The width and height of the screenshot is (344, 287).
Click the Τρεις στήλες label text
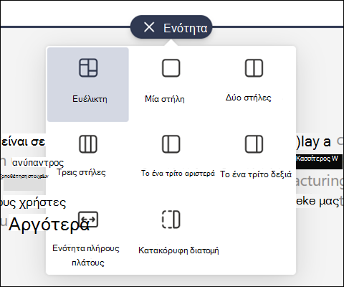pos(81,172)
